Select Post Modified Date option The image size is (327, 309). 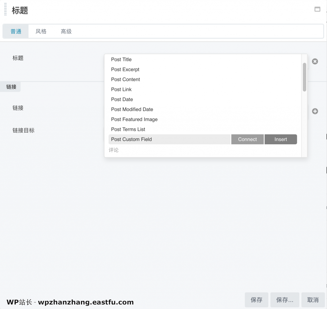(132, 109)
